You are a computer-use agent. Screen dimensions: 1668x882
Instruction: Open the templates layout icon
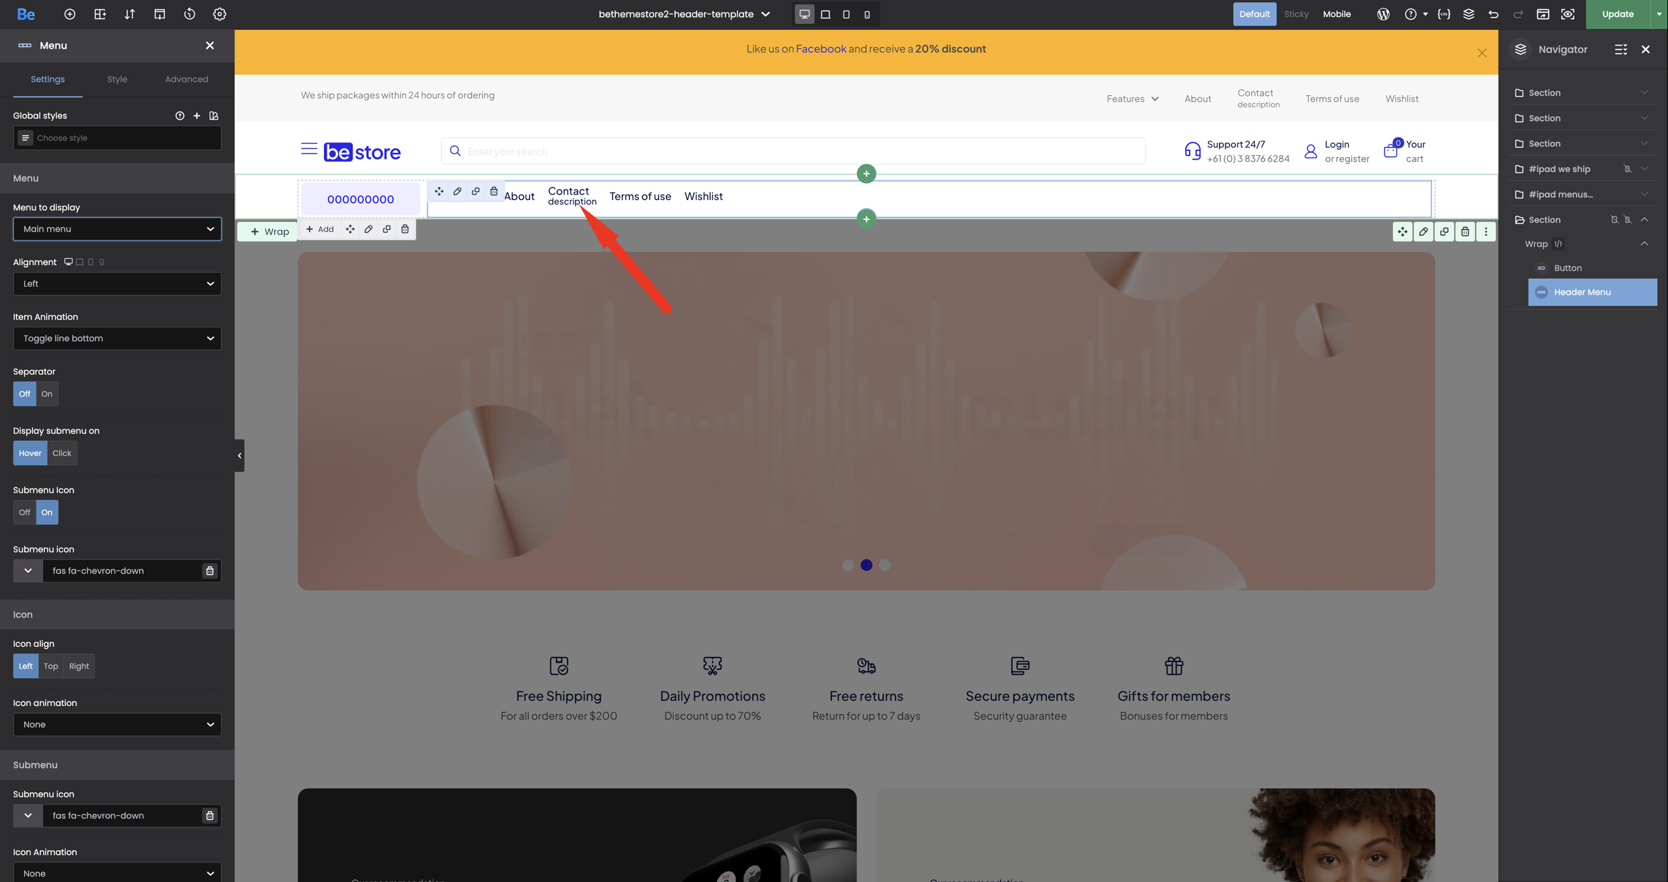click(160, 14)
